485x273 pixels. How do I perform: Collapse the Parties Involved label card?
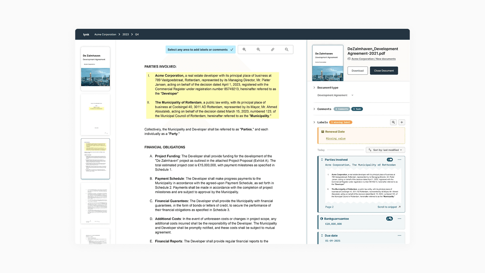pos(322,160)
